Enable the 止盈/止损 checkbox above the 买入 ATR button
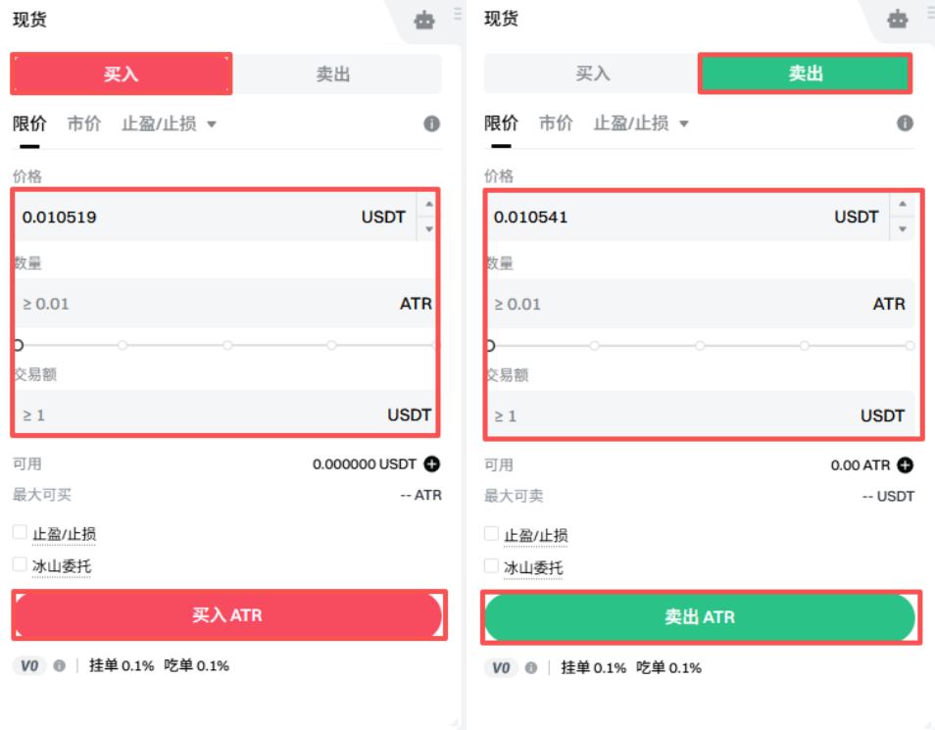 tap(21, 533)
